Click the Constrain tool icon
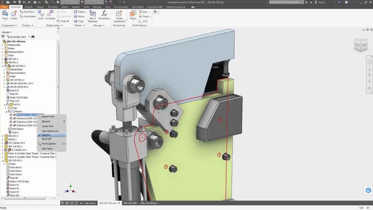This screenshot has width=373, height=210. pos(50,14)
